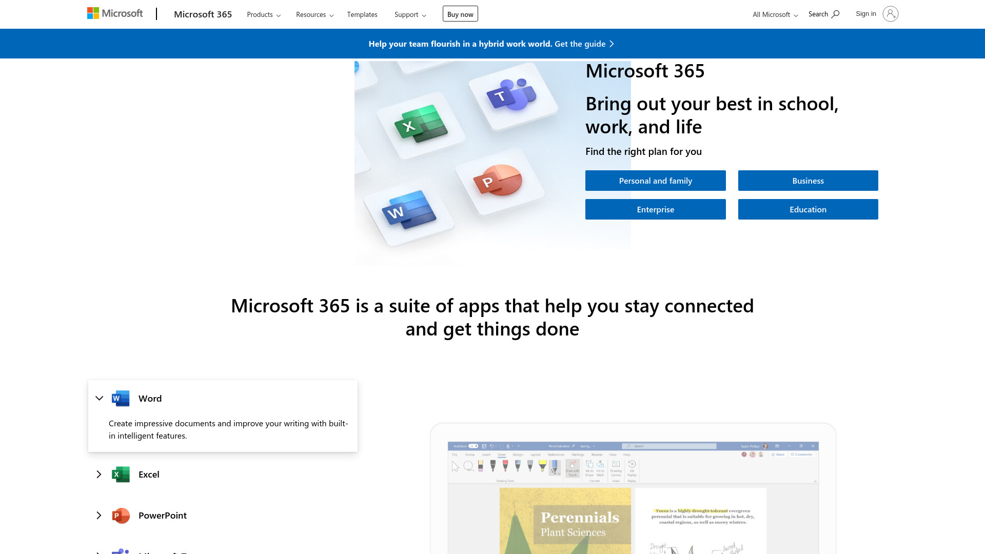Click the Sign in avatar icon
985x554 pixels.
[891, 14]
